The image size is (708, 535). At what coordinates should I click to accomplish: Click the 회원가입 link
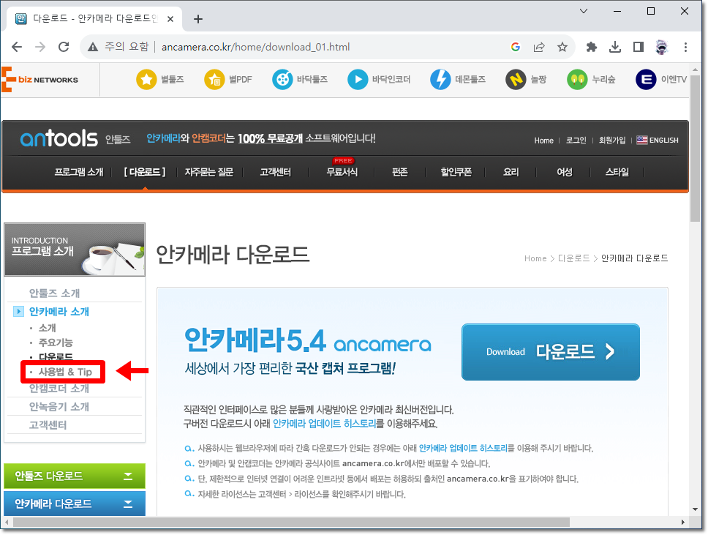[x=612, y=141]
